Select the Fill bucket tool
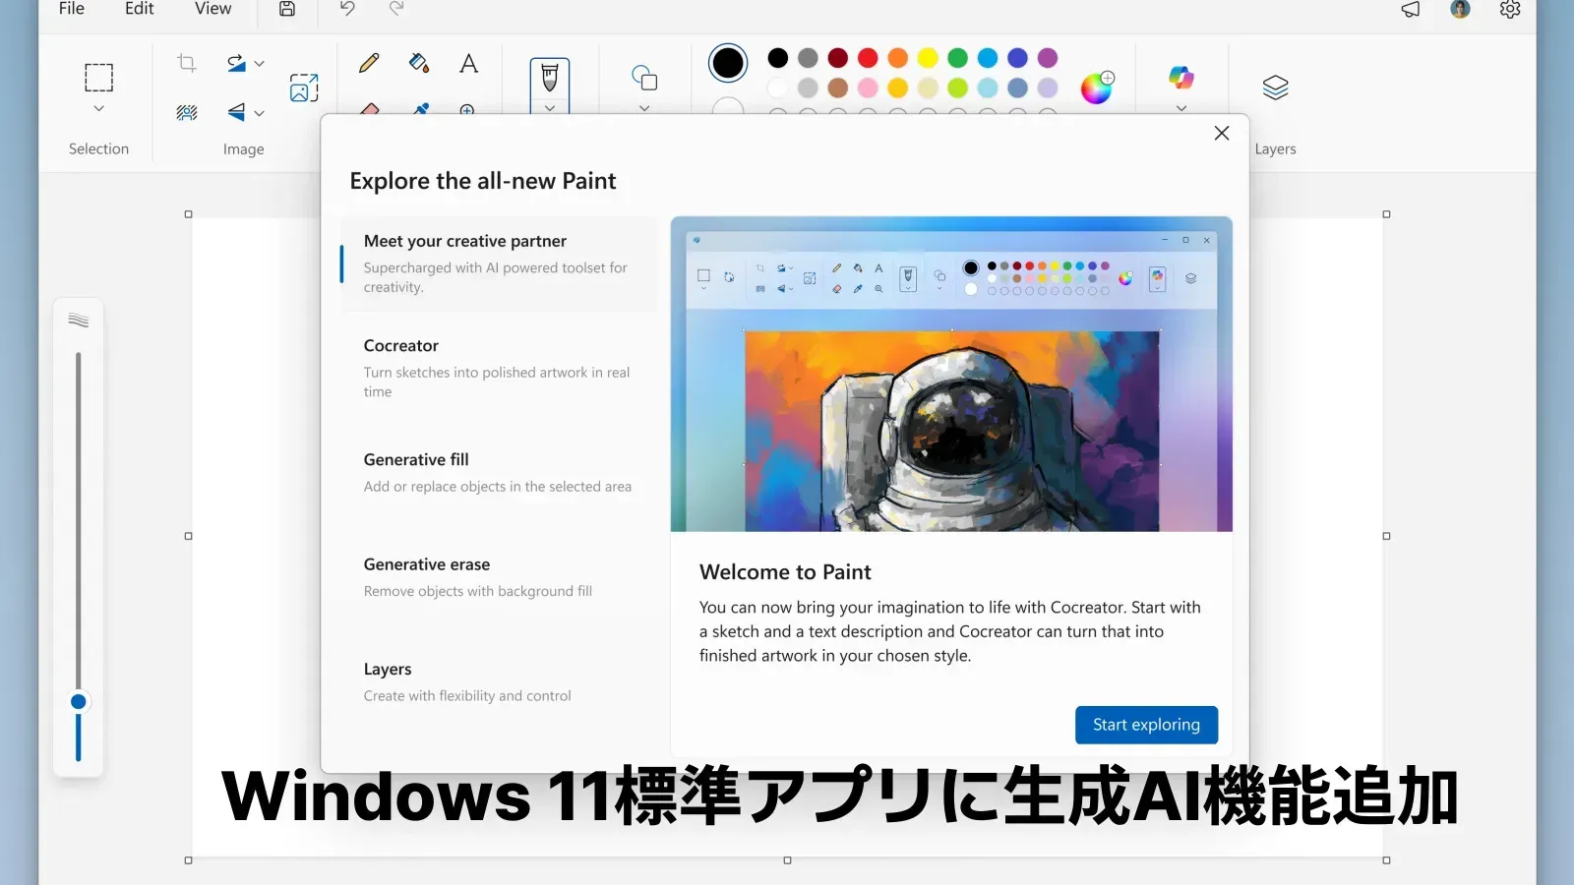 [419, 64]
